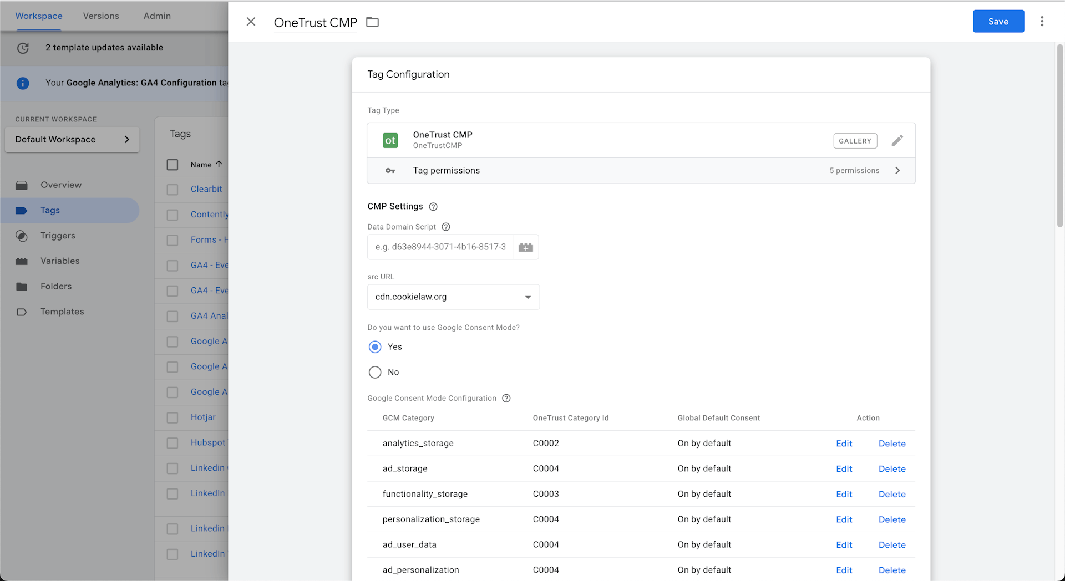Open the src URL cdn.cookielaw.org dropdown
The width and height of the screenshot is (1065, 581).
pos(453,297)
